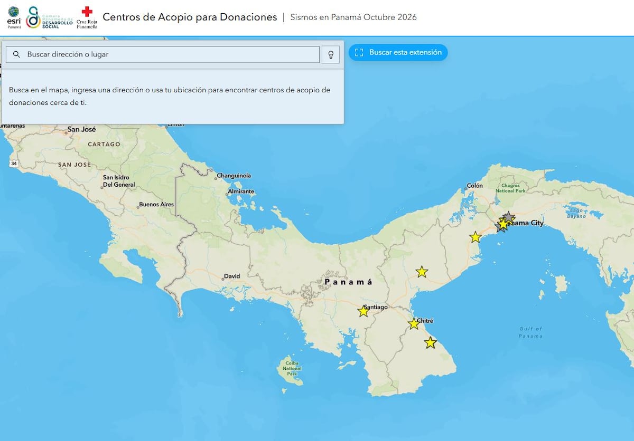This screenshot has height=441, width=634.
Task: Click the San José city label
Action: [x=81, y=129]
